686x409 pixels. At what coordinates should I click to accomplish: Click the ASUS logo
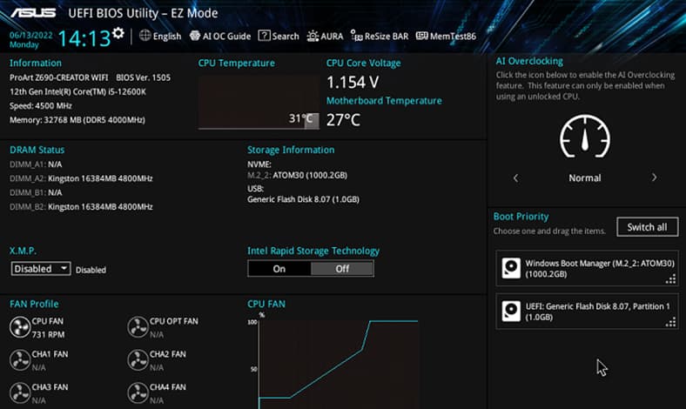tap(33, 13)
